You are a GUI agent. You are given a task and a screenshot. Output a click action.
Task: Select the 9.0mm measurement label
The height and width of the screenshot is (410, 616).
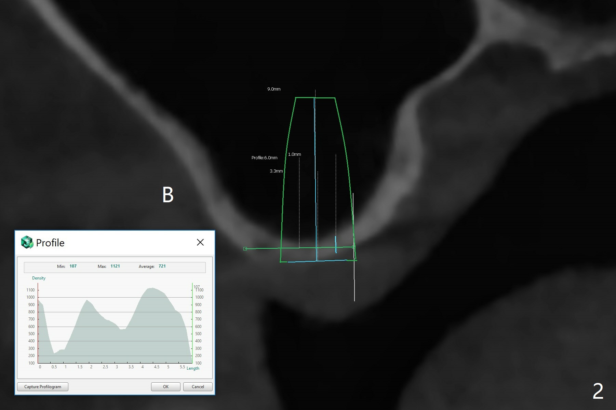274,89
